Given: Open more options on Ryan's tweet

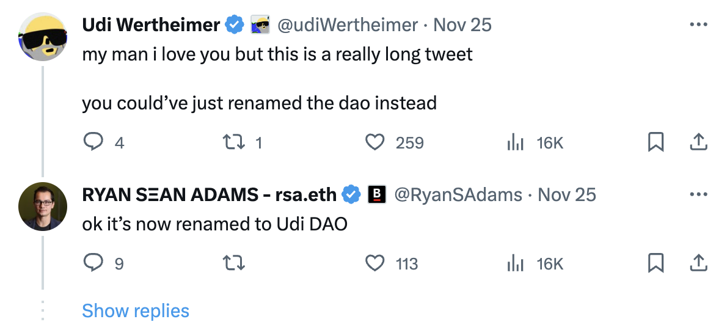Looking at the screenshot, I should point(698,194).
